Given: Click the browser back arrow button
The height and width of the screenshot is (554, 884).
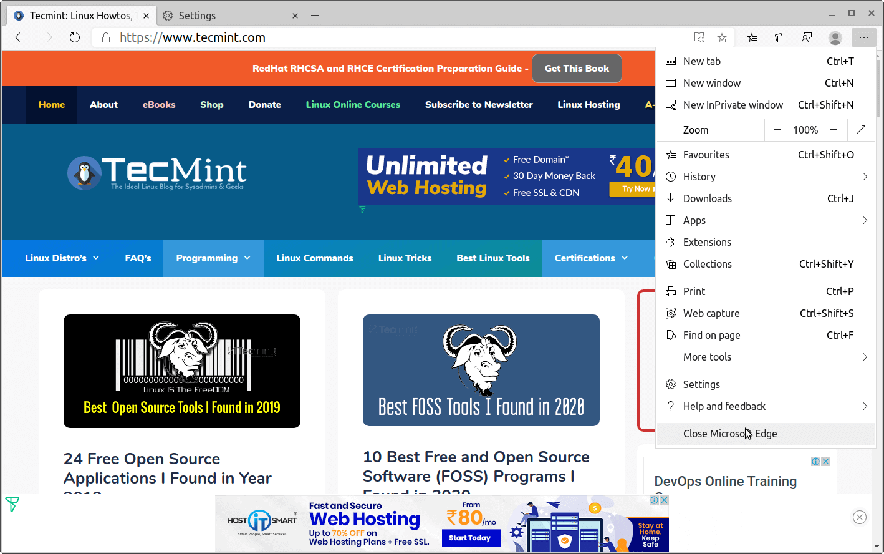Looking at the screenshot, I should (x=20, y=37).
